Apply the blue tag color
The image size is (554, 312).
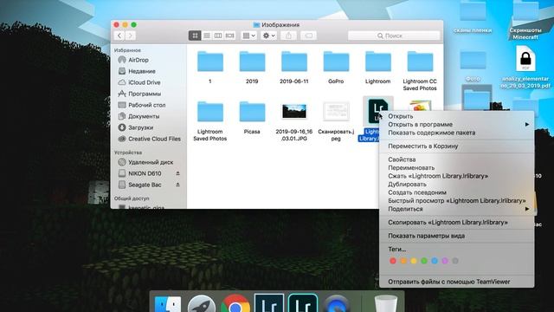coord(435,261)
